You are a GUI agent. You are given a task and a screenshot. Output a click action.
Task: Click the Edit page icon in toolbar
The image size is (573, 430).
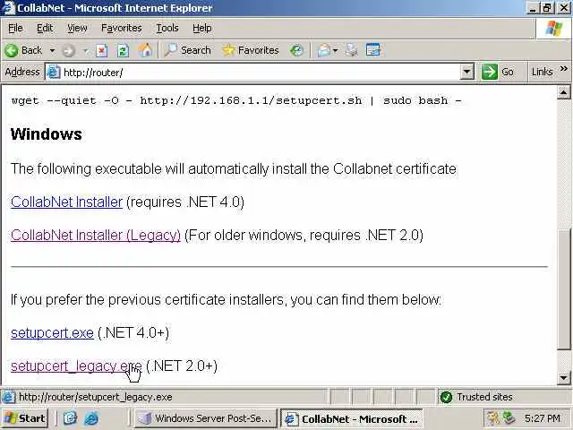[373, 50]
